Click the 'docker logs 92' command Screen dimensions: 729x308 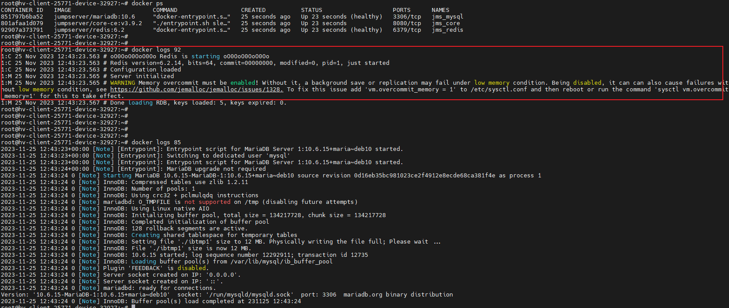coord(156,50)
